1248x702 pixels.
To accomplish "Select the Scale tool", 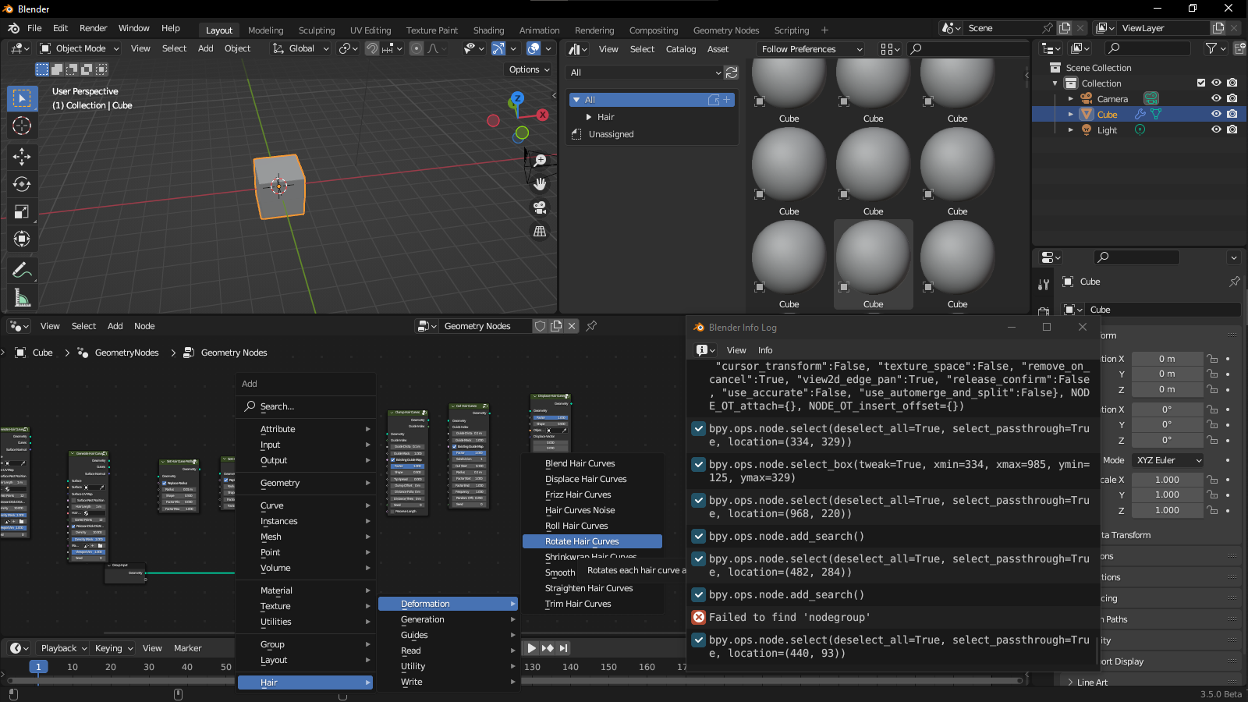I will [x=22, y=211].
